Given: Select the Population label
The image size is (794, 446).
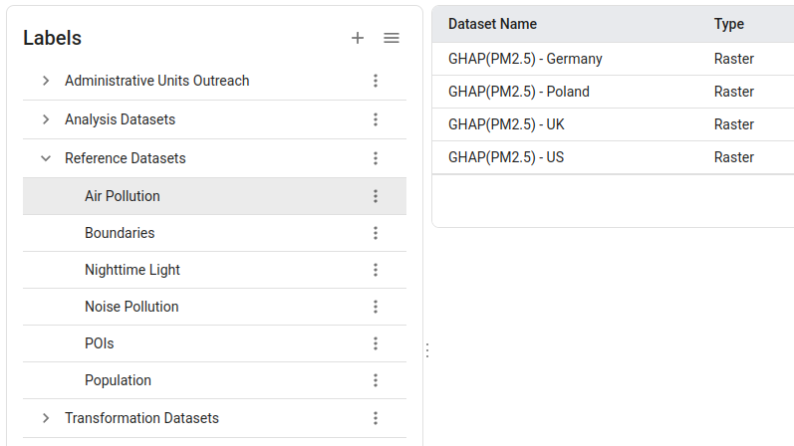Looking at the screenshot, I should tap(118, 380).
